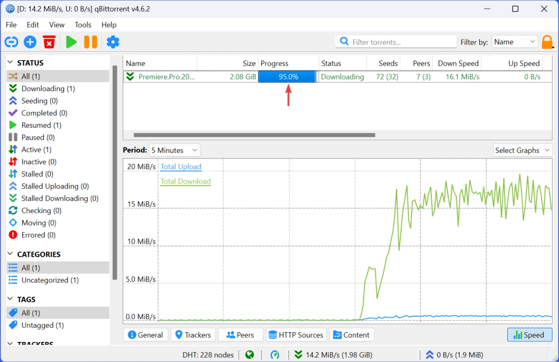
Task: Click the orange lock UI icon
Action: [x=547, y=42]
